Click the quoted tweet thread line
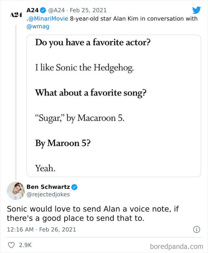Image resolution: width=208 pixels, height=253 pixels. tap(16, 104)
